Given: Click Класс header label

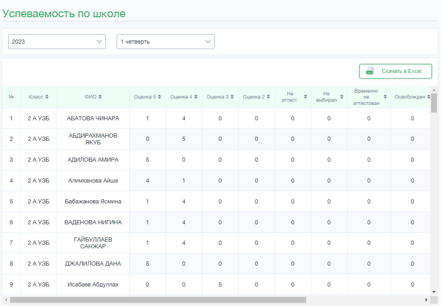Looking at the screenshot, I should (x=36, y=97).
